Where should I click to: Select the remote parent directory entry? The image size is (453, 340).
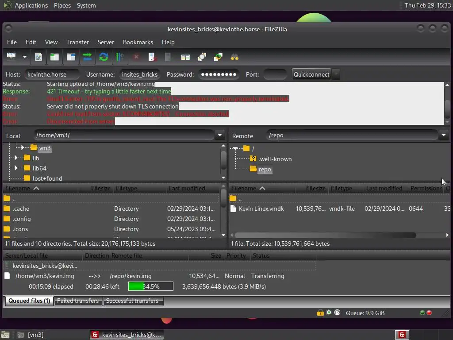[x=340, y=199]
